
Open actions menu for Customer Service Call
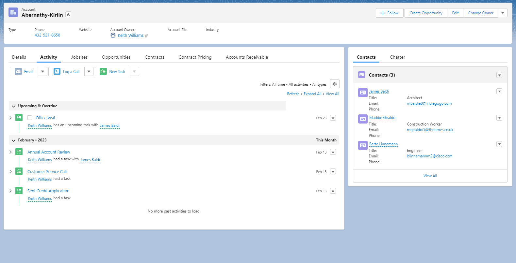pos(333,172)
